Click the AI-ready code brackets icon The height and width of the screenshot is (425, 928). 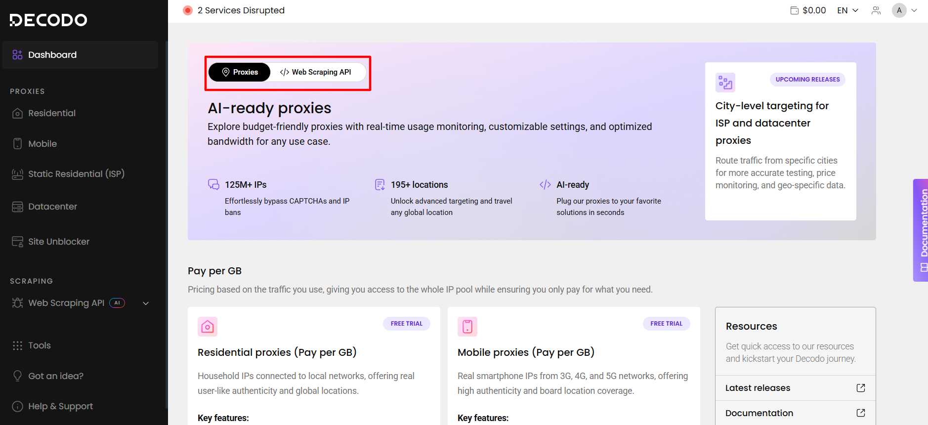click(x=545, y=185)
